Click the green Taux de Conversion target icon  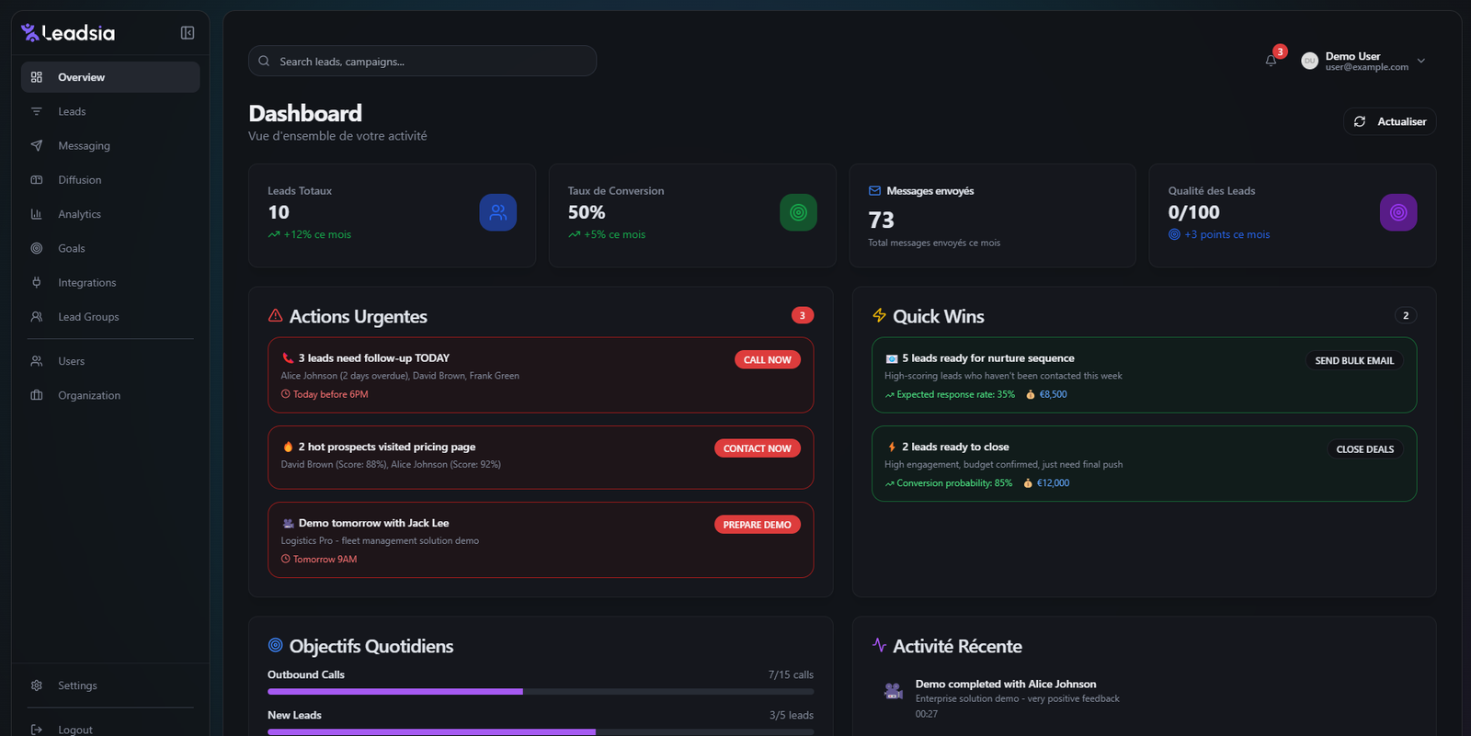click(798, 212)
